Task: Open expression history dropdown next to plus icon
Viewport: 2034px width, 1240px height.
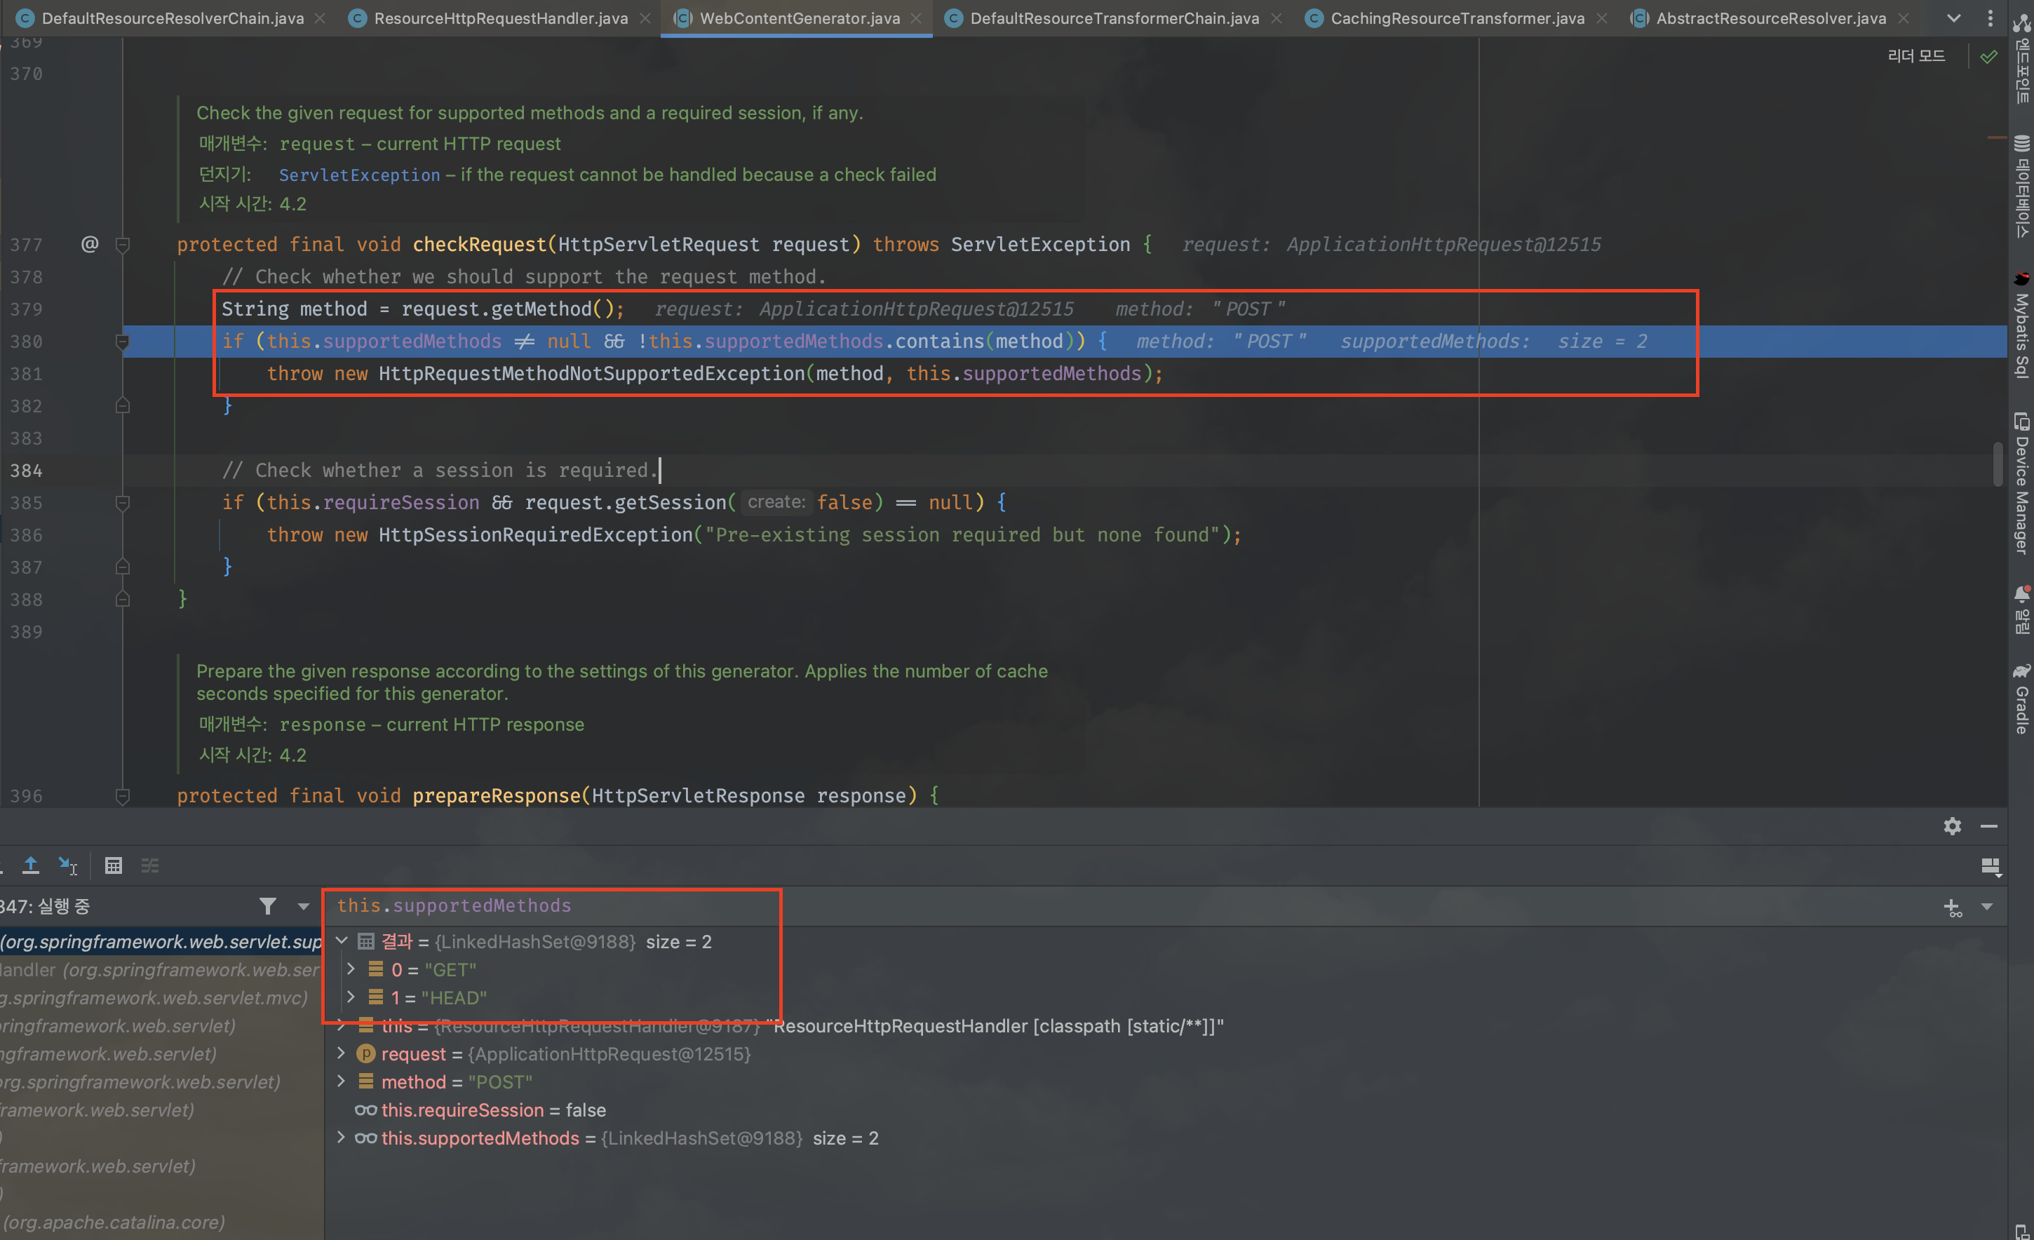Action: tap(1987, 908)
